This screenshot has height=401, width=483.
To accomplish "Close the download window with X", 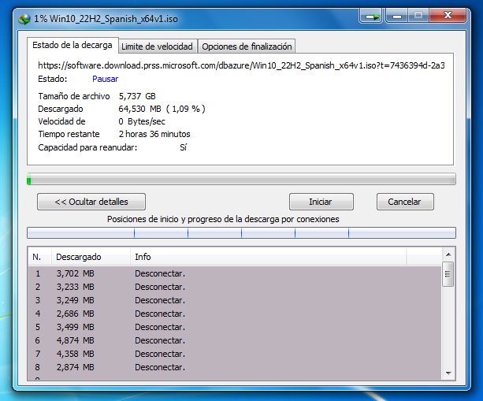I will 448,15.
